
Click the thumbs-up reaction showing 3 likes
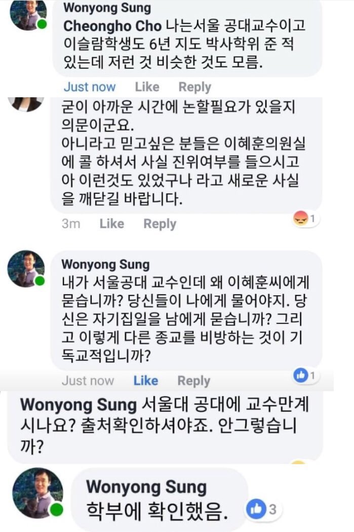click(256, 509)
